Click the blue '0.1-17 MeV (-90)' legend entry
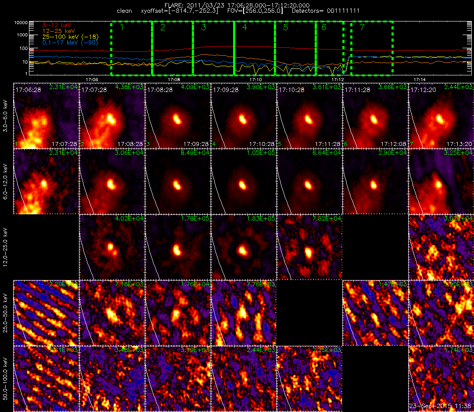The height and width of the screenshot is (412, 474). coord(70,43)
